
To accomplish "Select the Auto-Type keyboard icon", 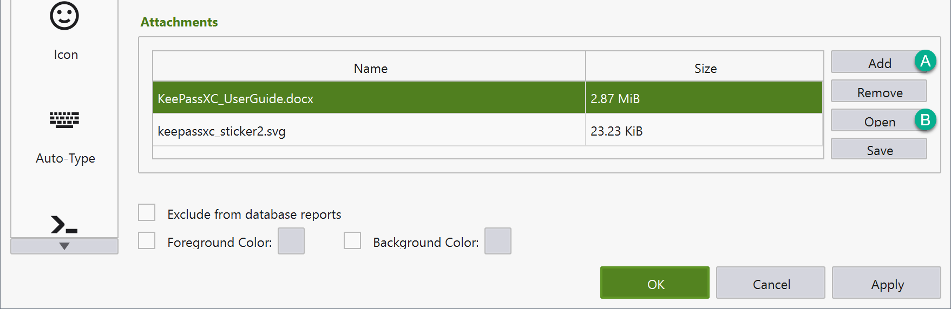I will [x=64, y=119].
